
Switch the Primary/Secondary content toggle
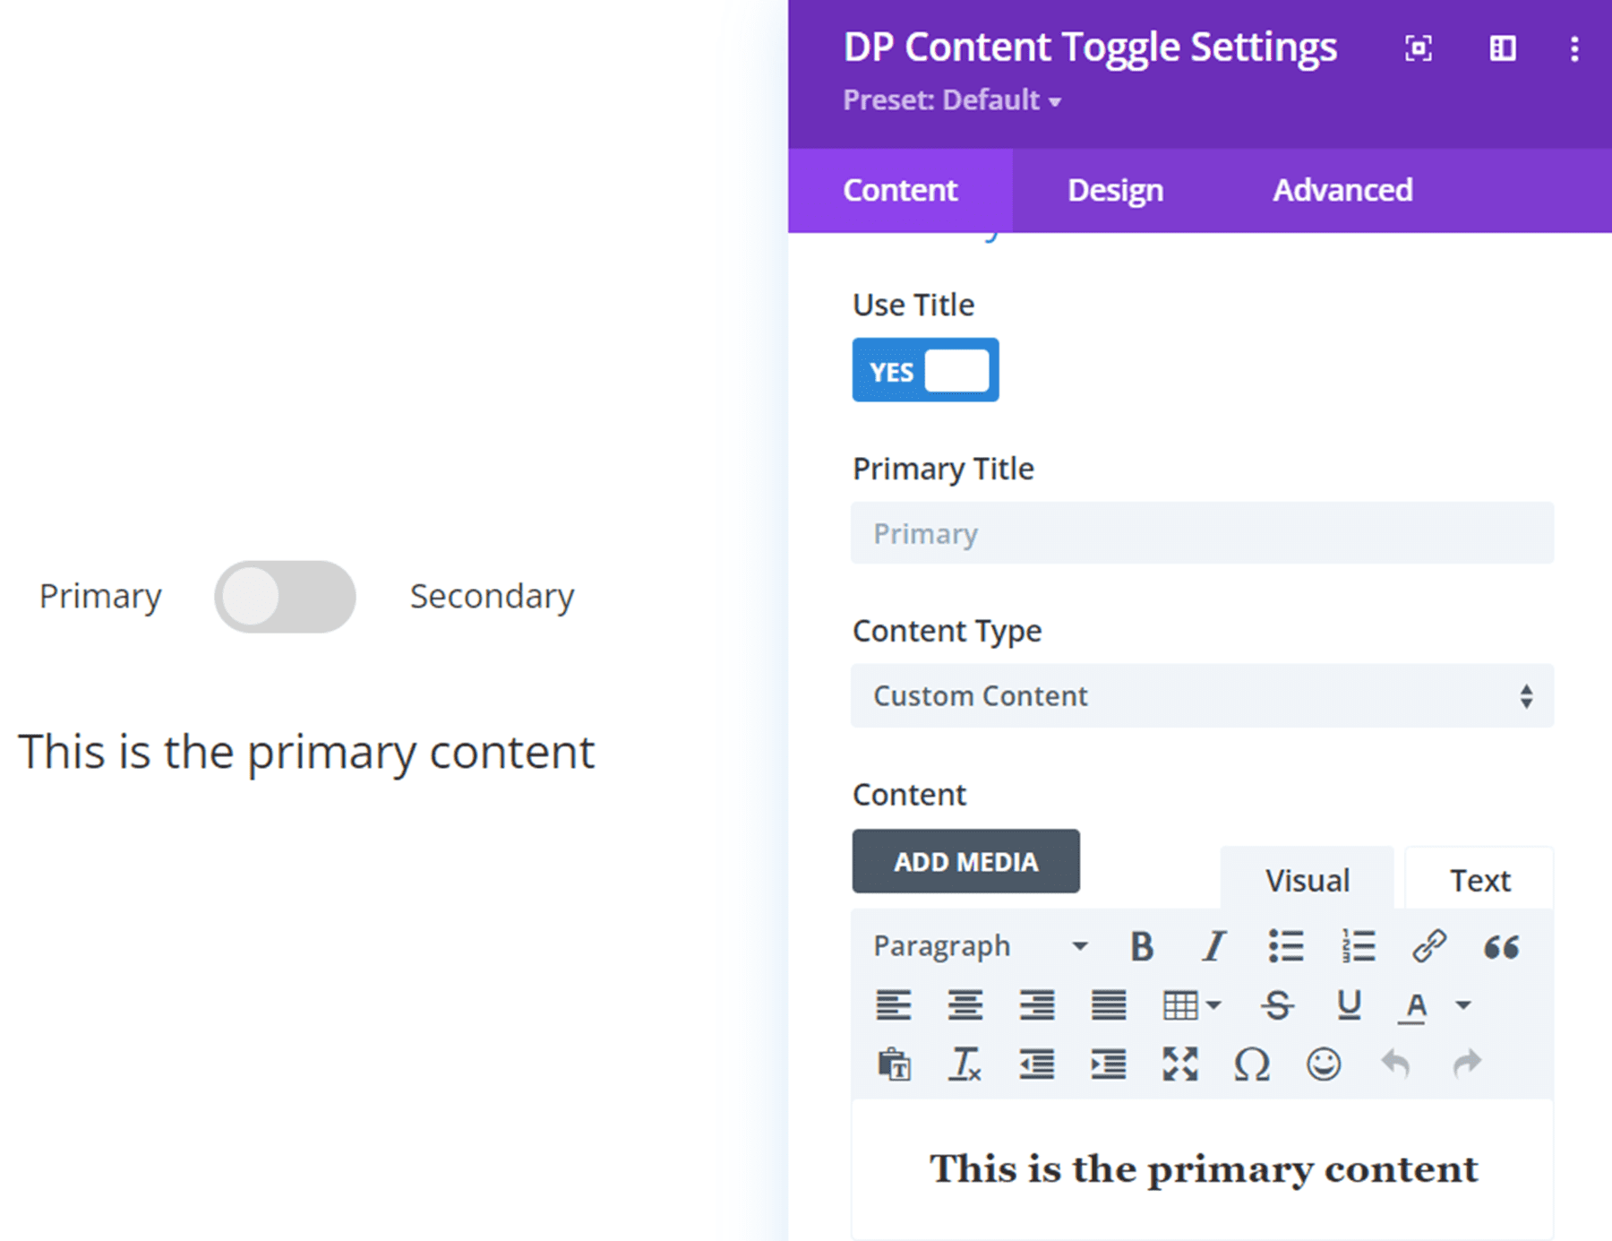(284, 596)
